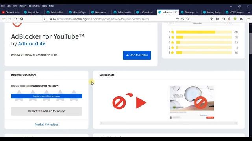Open the Edit menu
The height and width of the screenshot is (141, 252).
point(9,6)
